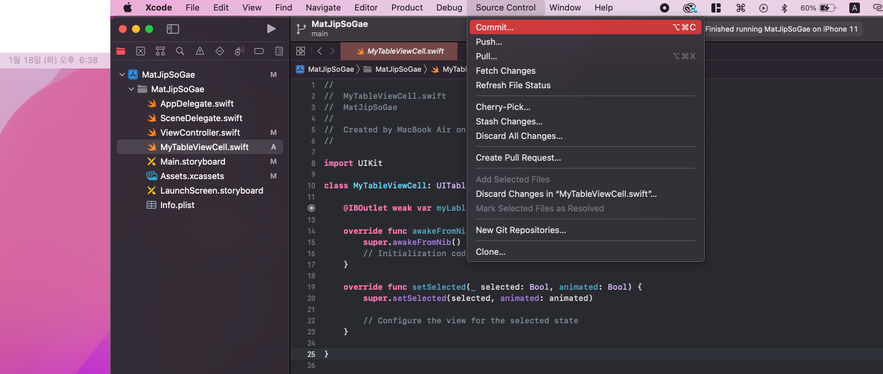883x374 pixels.
Task: Go forward with the editor forward arrow
Action: [332, 51]
